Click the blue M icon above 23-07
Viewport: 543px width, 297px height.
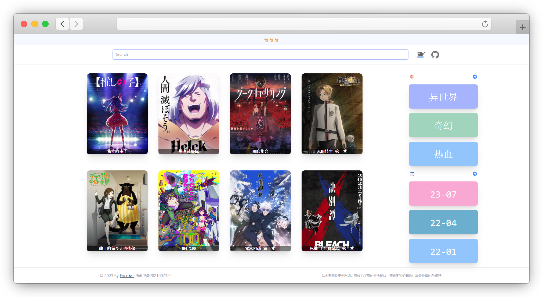coord(475,174)
